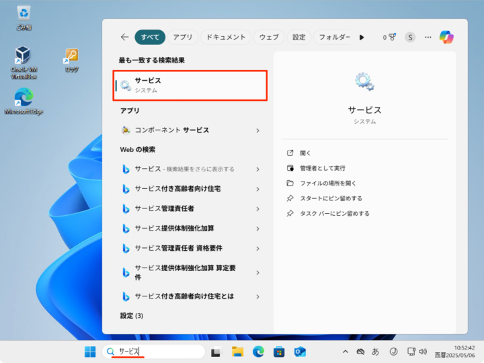Viewport: 484px width, 363px height.
Task: Expand chevron for サービス付き高齢者向け住宅
Action: 257,189
